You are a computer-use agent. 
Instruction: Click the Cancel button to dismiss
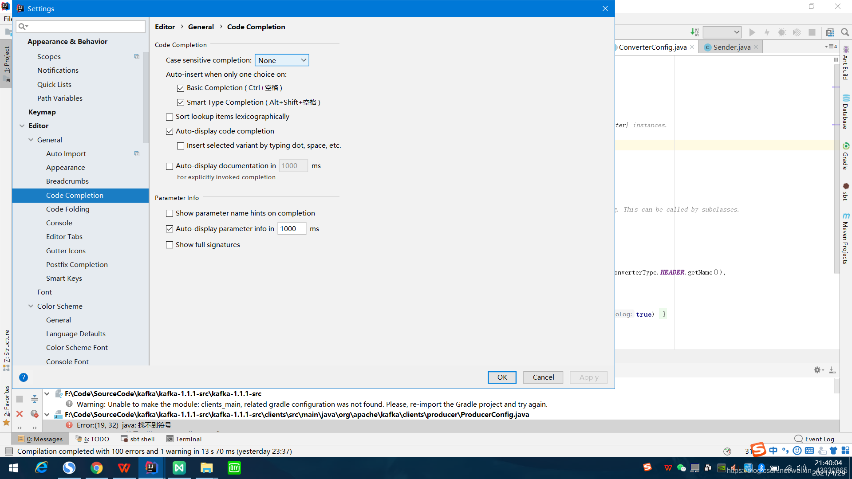tap(543, 377)
